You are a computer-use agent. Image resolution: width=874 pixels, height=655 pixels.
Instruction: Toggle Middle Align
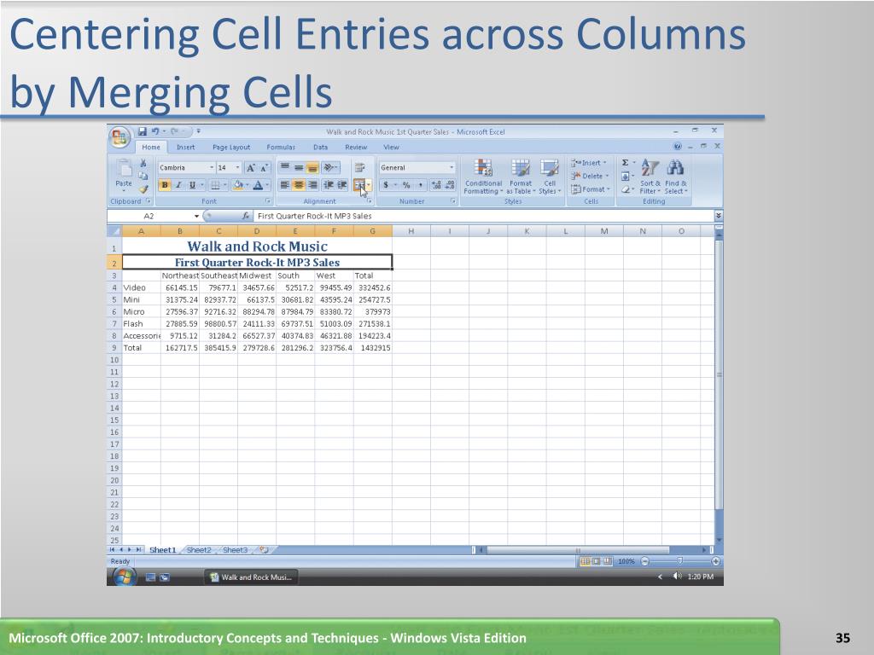(299, 167)
